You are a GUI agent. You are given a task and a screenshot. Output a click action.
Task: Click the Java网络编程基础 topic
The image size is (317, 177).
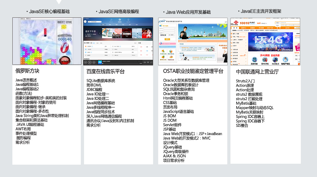point(101,103)
